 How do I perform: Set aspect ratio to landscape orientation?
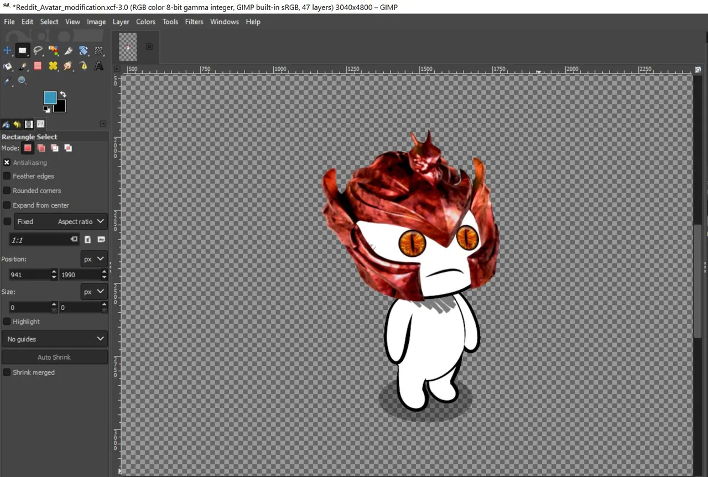[x=101, y=240]
